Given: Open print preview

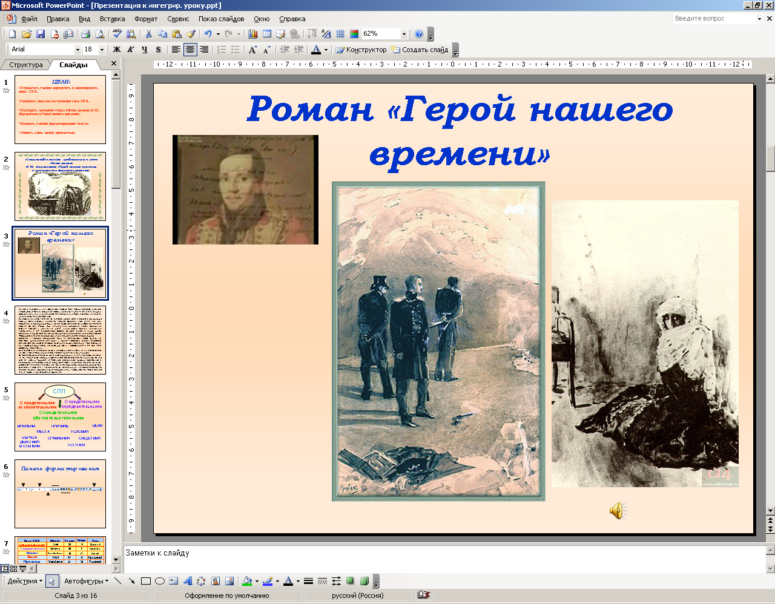Looking at the screenshot, I should [x=100, y=34].
